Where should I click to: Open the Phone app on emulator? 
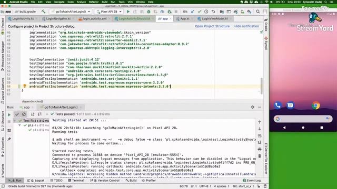click(x=277, y=105)
